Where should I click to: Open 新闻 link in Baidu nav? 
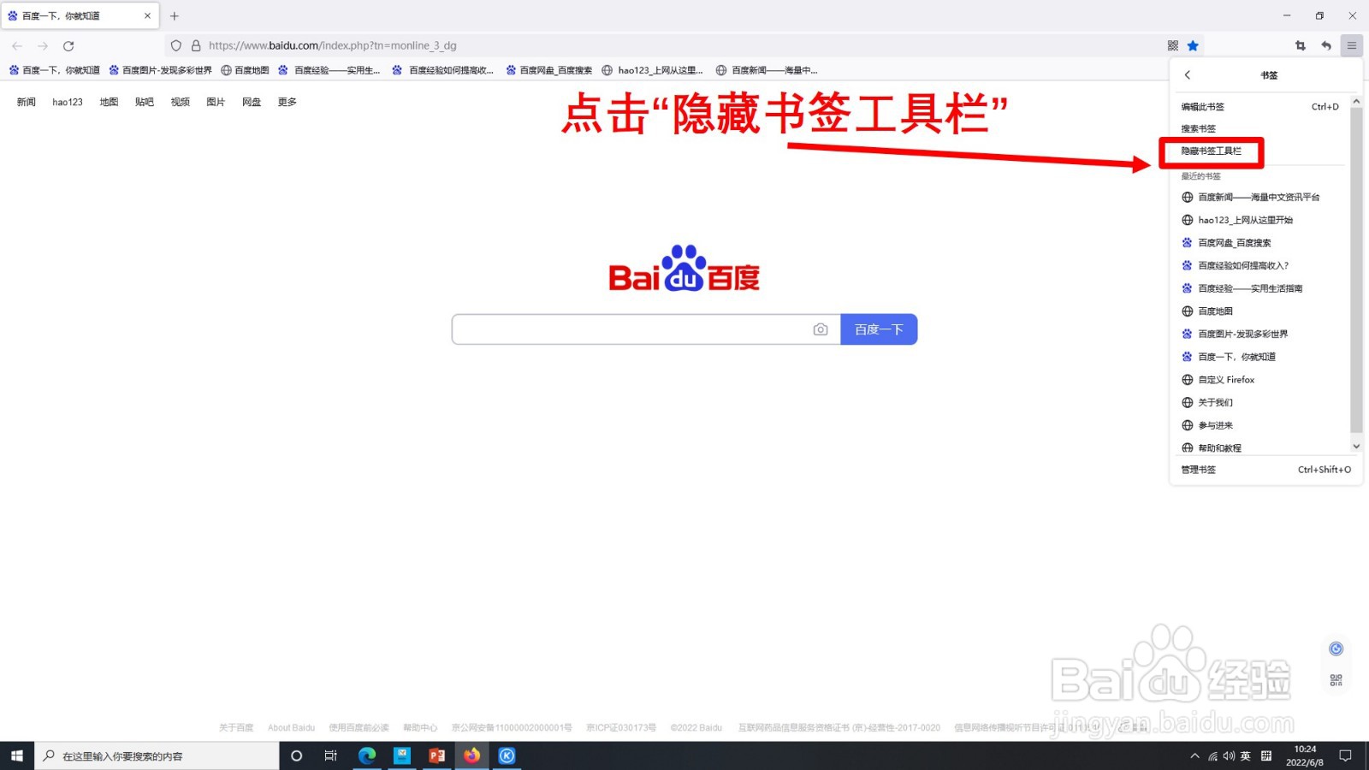[x=27, y=102]
